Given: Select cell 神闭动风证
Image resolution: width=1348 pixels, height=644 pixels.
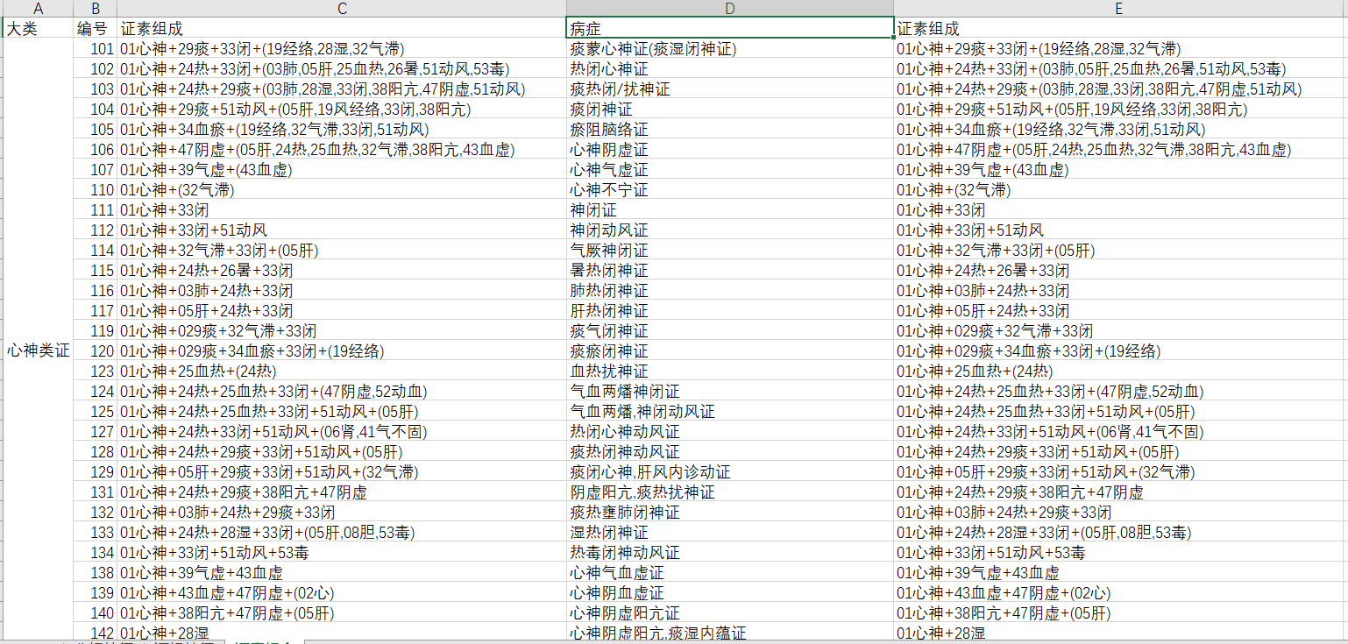Looking at the screenshot, I should click(x=730, y=230).
